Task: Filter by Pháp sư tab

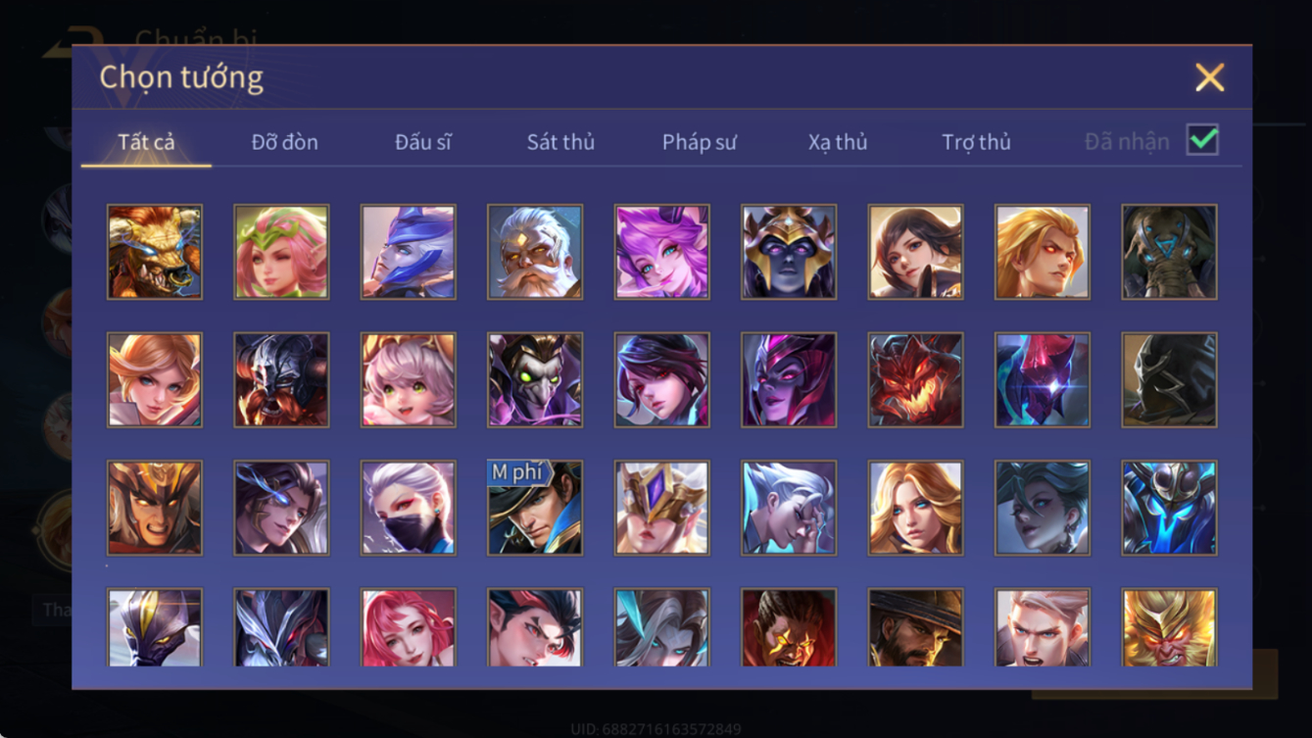Action: 700,142
